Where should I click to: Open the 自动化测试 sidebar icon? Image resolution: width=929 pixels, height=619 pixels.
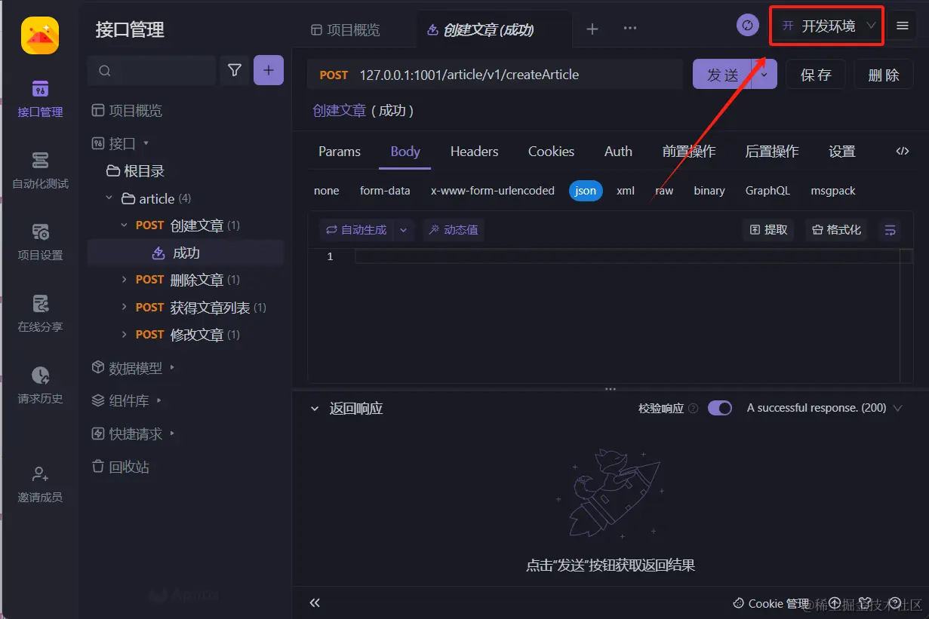pyautogui.click(x=40, y=170)
